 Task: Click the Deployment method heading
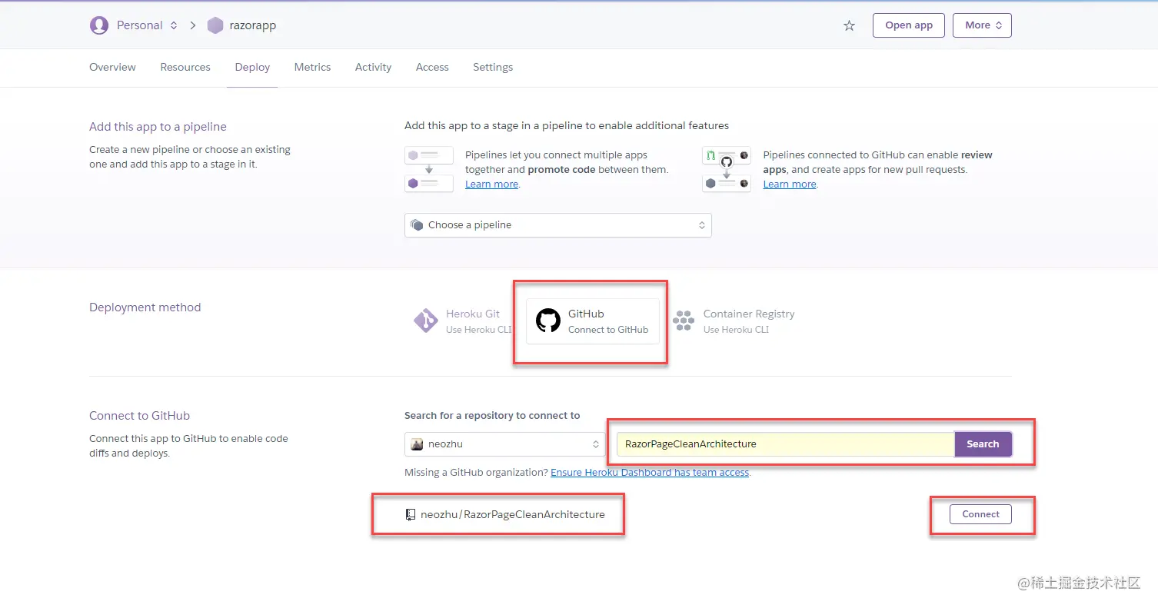coord(145,307)
